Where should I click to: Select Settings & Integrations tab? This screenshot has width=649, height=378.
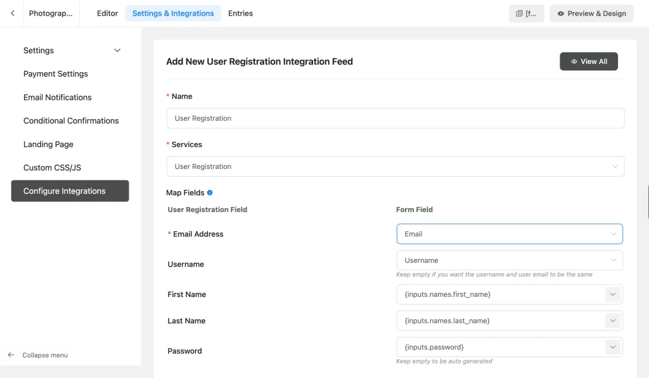(173, 13)
